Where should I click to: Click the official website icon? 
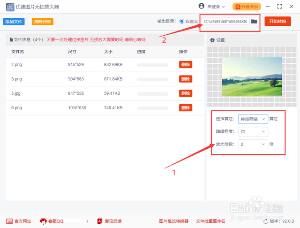pos(9,221)
